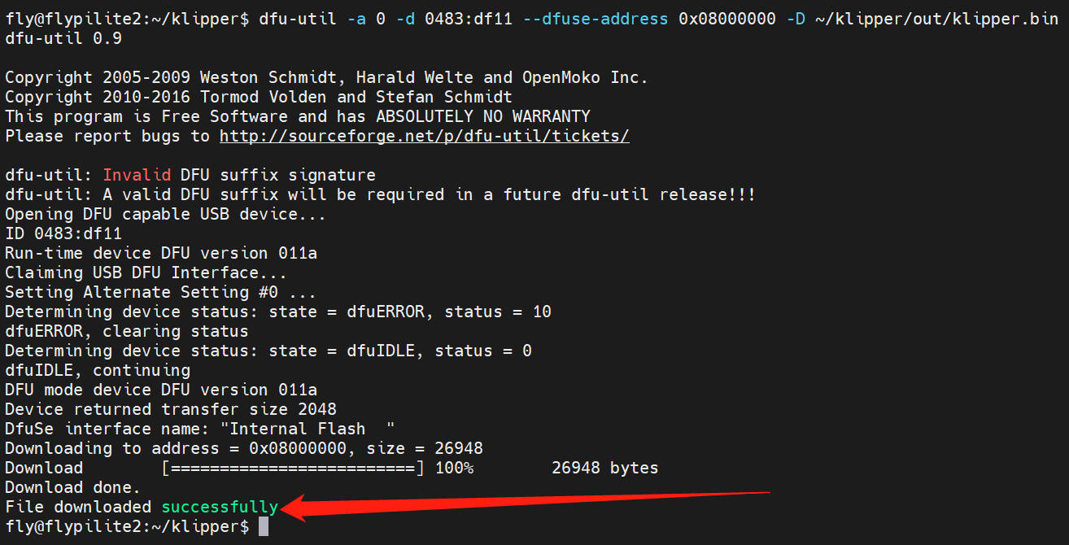The width and height of the screenshot is (1069, 545).
Task: Click the "Claiming USB DFU Interface..." line
Action: pos(146,272)
